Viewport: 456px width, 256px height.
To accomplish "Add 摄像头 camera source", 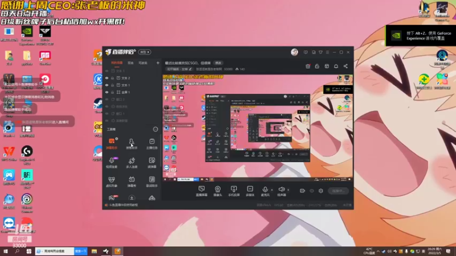I will tap(218, 191).
